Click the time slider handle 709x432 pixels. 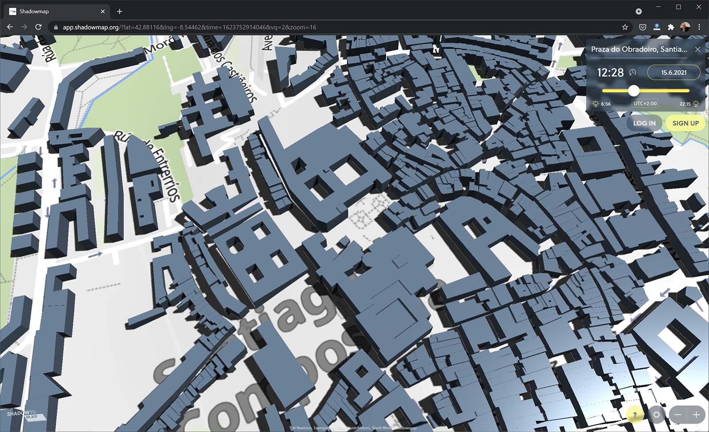pos(634,90)
